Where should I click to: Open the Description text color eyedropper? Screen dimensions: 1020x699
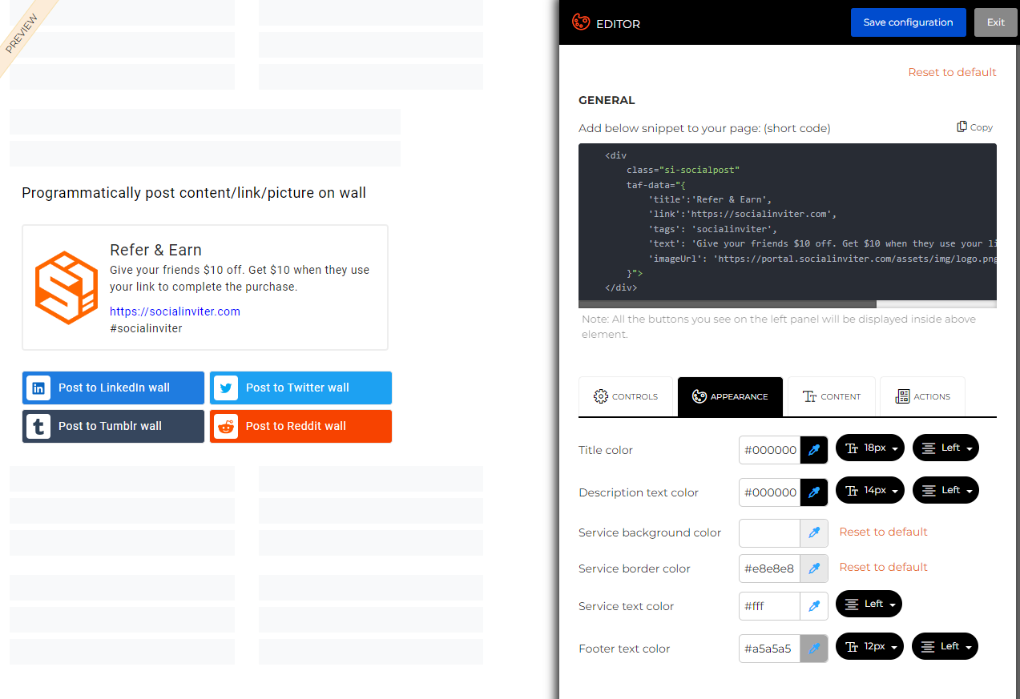[814, 492]
